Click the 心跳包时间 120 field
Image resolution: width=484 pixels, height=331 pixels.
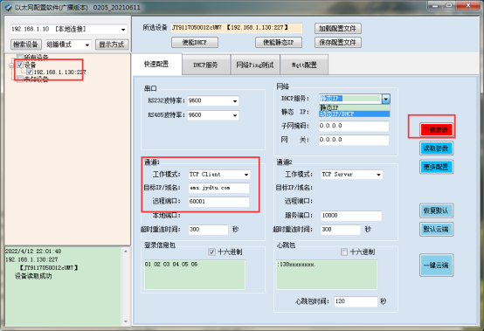point(356,301)
